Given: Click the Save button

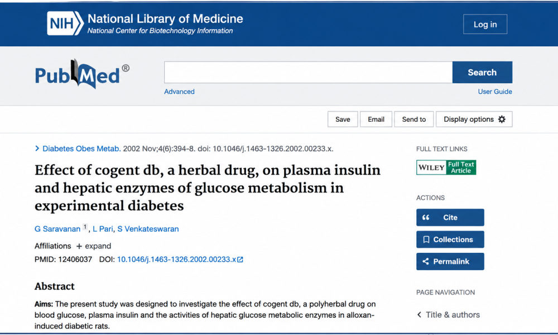Looking at the screenshot, I should (x=343, y=119).
